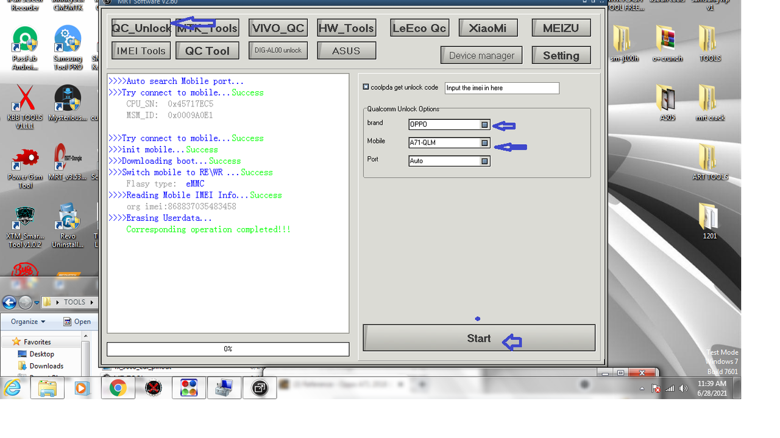Open MRT Setting
This screenshot has height=438, width=780.
click(561, 55)
